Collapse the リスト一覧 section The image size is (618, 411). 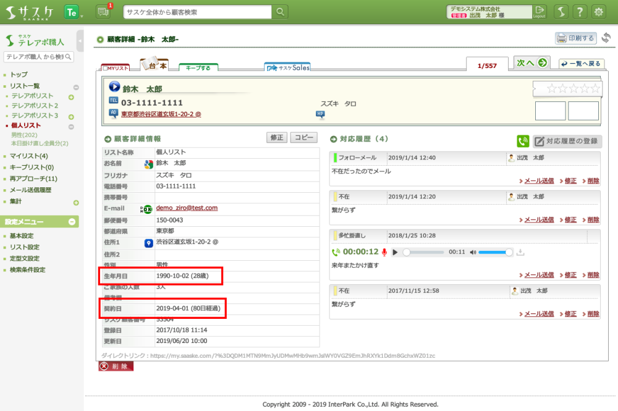76,87
